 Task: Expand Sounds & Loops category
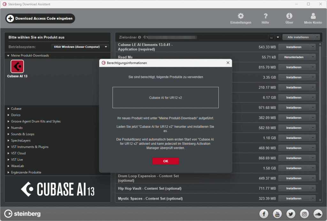[8, 134]
